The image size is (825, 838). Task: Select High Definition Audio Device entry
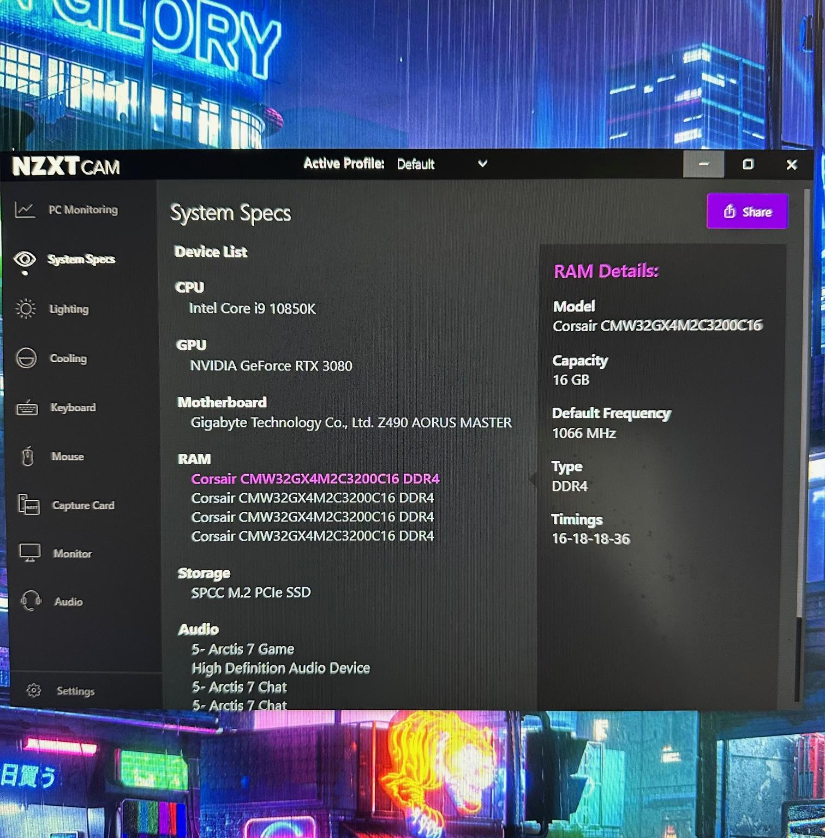point(281,668)
